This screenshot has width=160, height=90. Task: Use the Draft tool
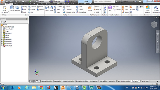pyautogui.click(x=57, y=12)
